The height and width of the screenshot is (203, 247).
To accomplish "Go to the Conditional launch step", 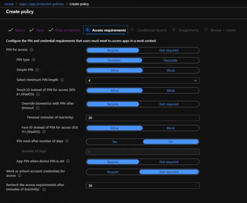I will pos(151,30).
